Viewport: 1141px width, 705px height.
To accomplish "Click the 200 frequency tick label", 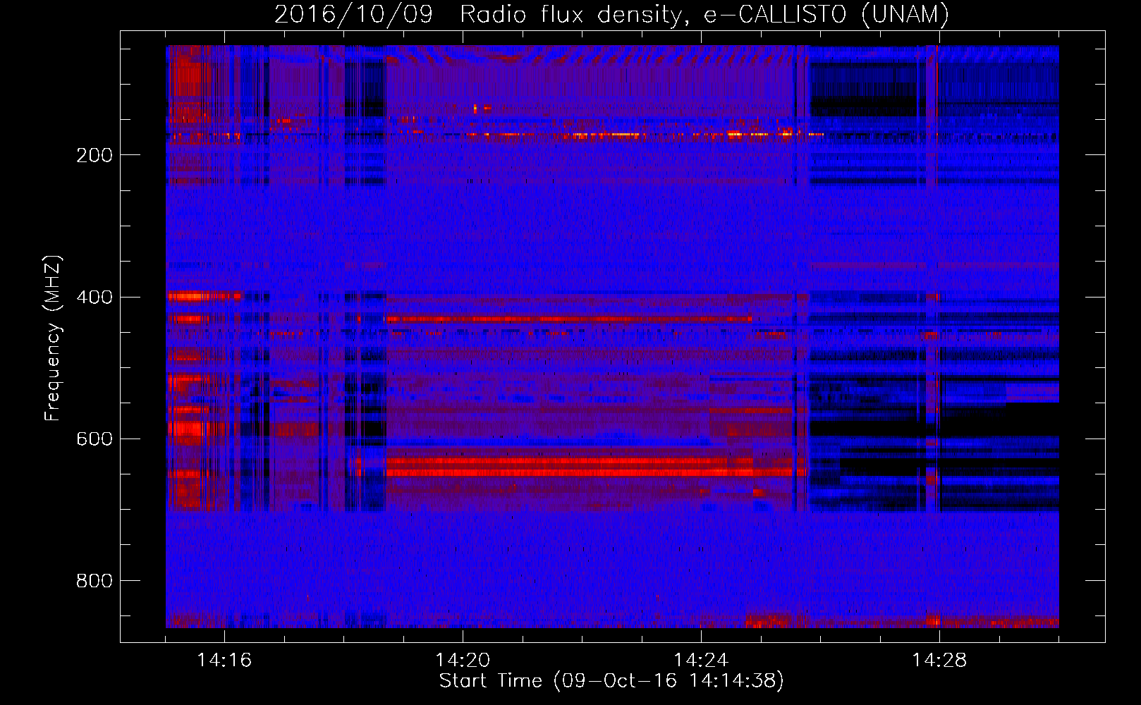I will pyautogui.click(x=94, y=155).
